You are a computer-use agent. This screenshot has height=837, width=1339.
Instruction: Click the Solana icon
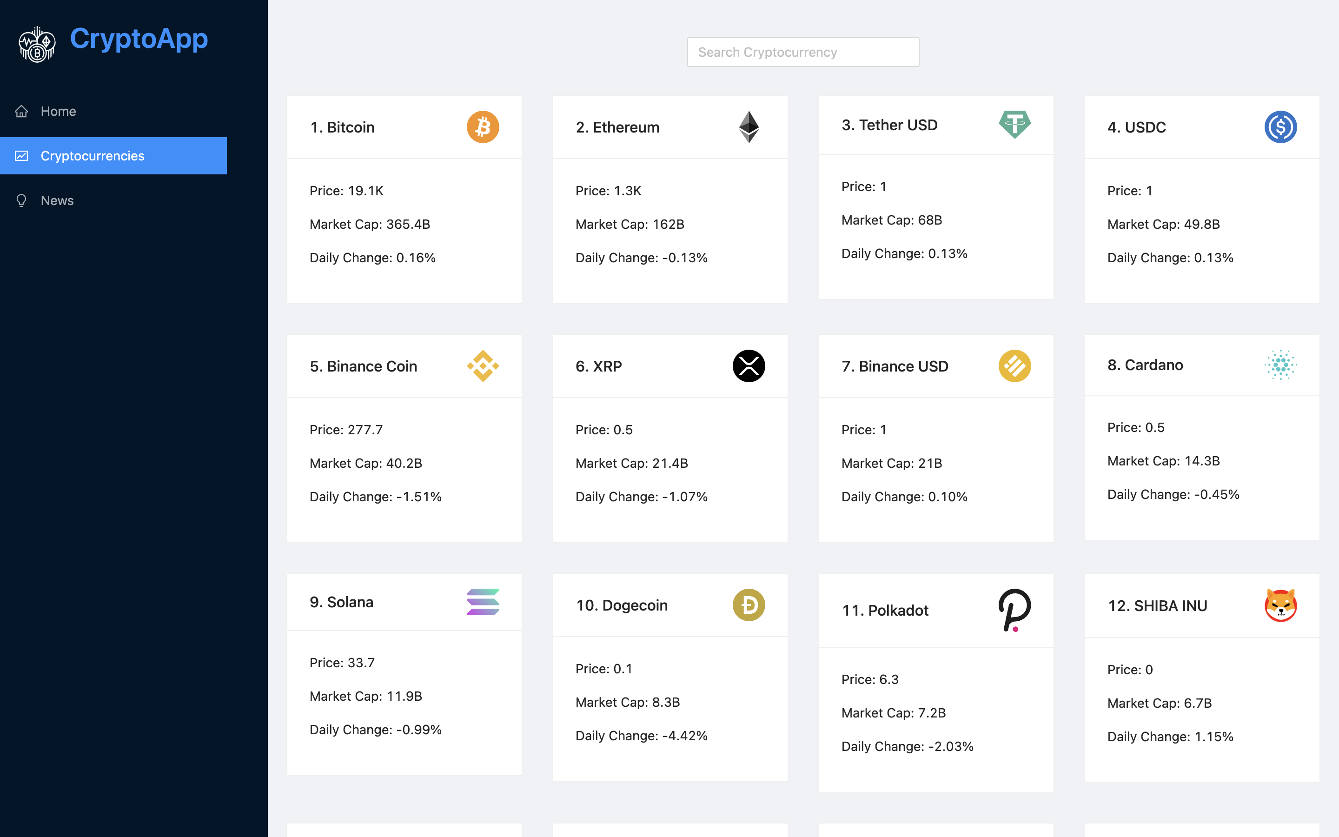pyautogui.click(x=483, y=602)
